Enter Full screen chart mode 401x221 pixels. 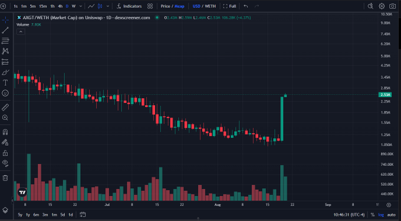229,6
